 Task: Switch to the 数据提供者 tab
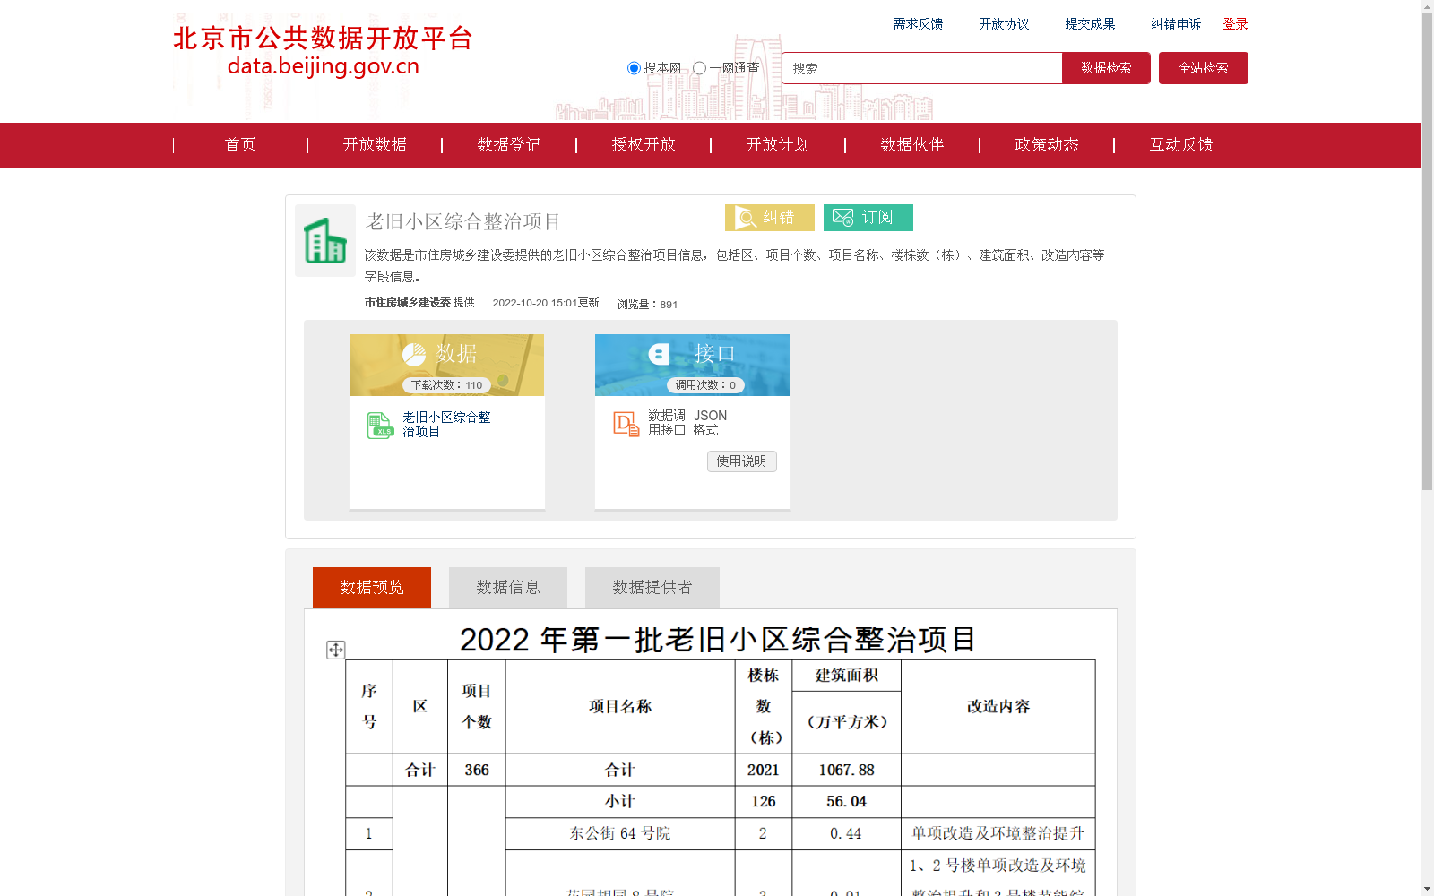tap(652, 588)
